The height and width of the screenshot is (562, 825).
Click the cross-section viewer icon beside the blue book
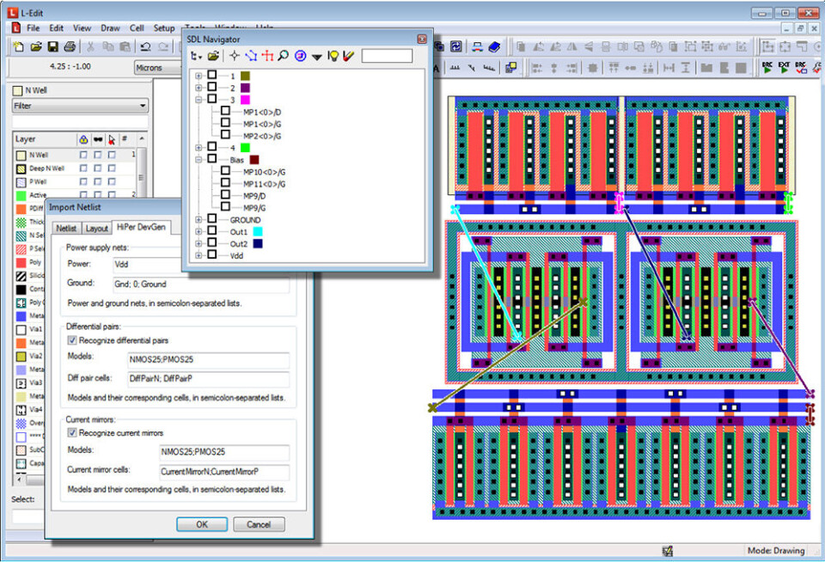pos(477,46)
